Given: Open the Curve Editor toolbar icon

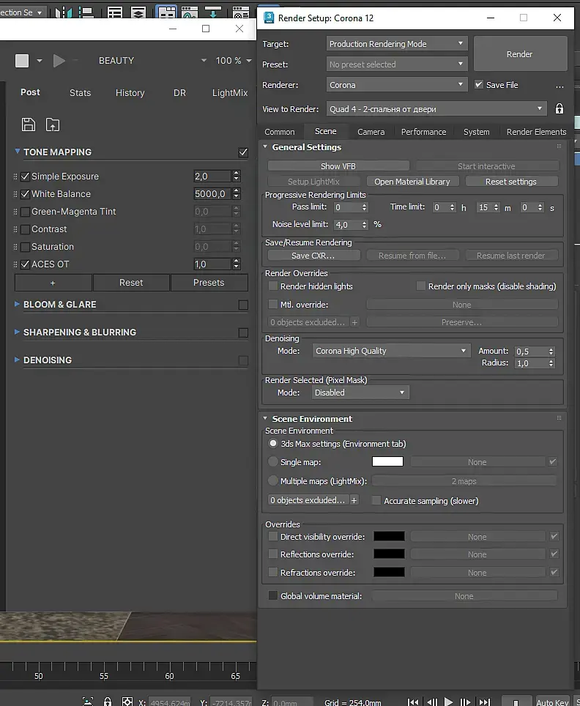Looking at the screenshot, I should 190,12.
